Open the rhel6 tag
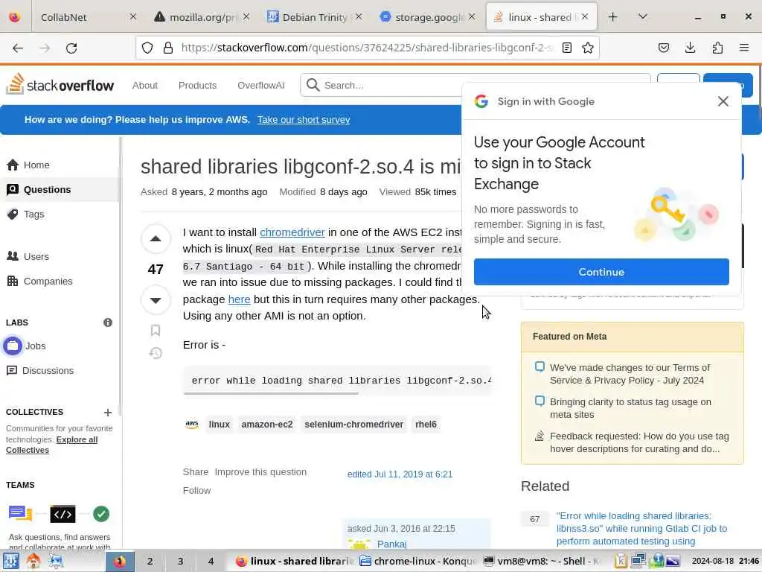The height and width of the screenshot is (572, 762). [426, 425]
